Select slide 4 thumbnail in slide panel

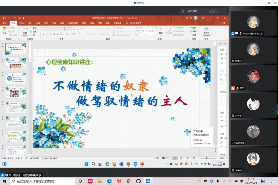16,93
